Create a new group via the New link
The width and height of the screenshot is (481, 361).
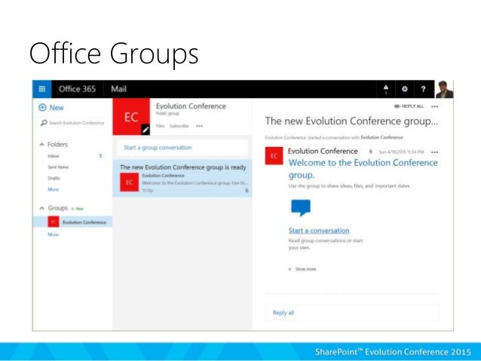click(78, 209)
